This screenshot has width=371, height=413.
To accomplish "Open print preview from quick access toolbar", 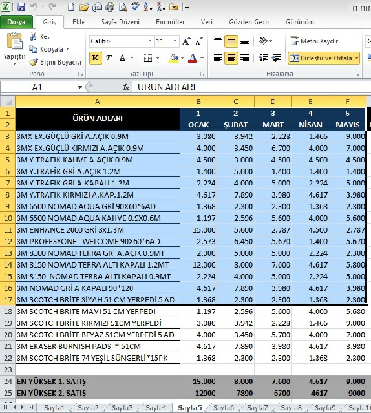I will 122,6.
